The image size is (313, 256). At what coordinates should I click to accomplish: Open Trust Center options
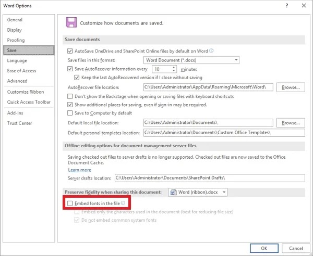click(x=29, y=123)
